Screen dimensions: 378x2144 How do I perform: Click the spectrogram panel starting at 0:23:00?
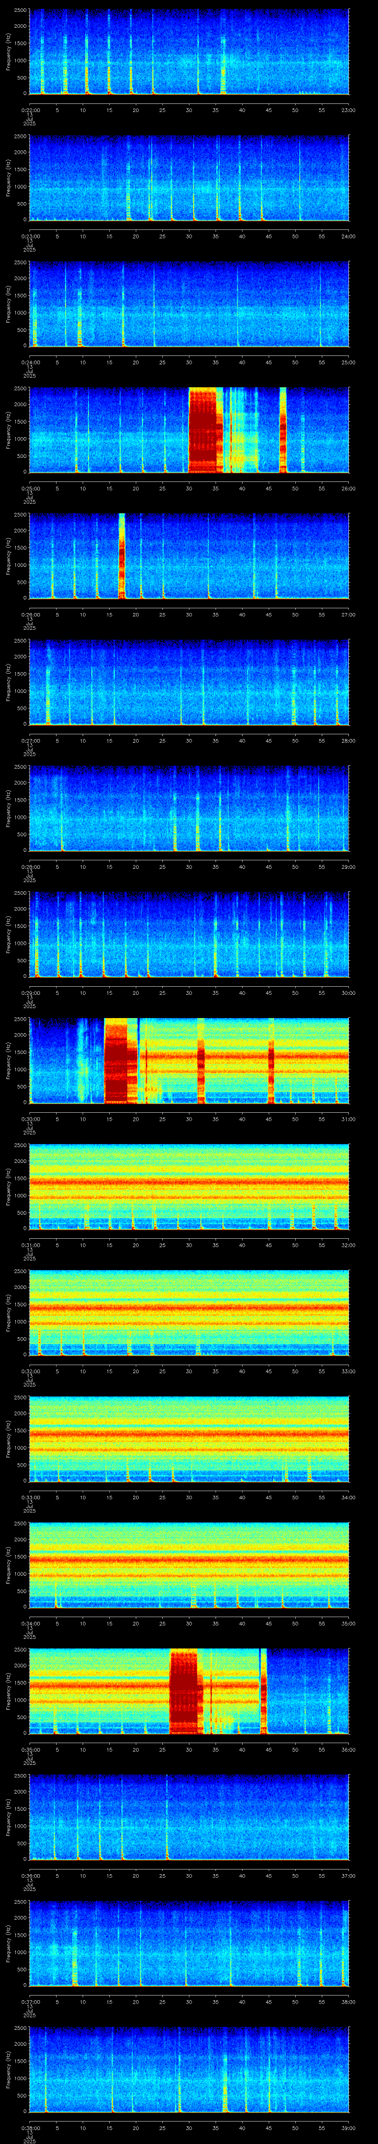[x=189, y=178]
